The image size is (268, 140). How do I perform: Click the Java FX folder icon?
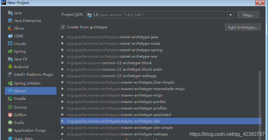pyautogui.click(x=10, y=59)
